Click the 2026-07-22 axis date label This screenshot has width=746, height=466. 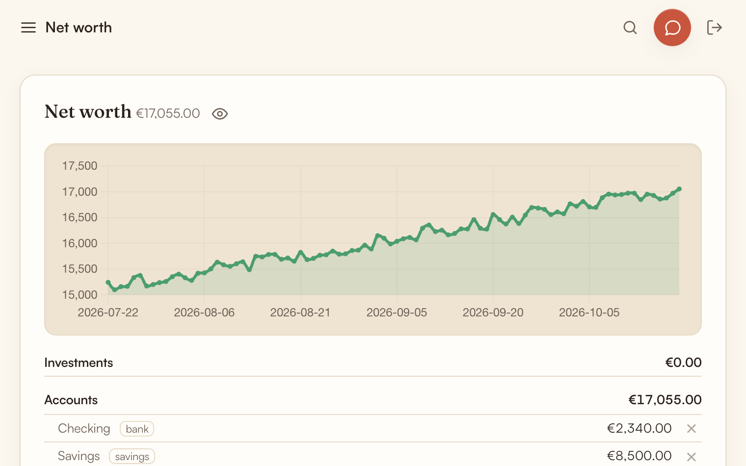(x=108, y=312)
